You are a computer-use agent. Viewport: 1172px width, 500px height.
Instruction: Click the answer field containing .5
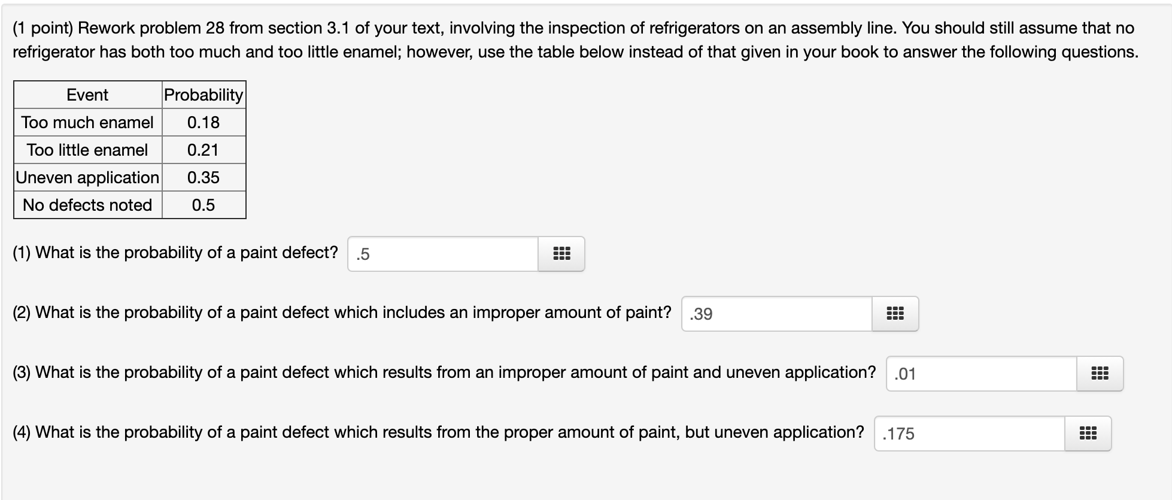click(443, 254)
